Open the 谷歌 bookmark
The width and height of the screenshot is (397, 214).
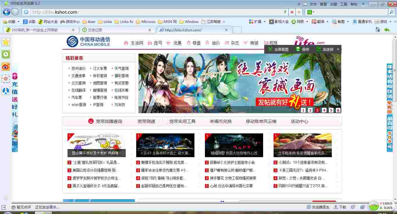click(29, 21)
